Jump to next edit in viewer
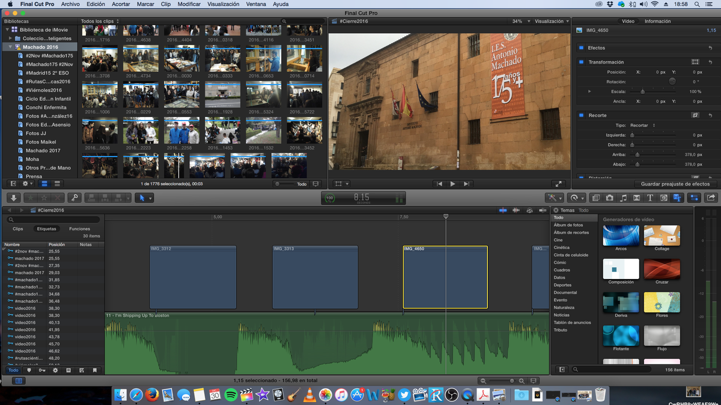 [x=466, y=184]
